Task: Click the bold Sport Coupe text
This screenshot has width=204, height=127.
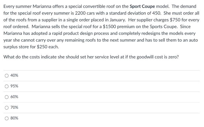Action: [x=142, y=6]
